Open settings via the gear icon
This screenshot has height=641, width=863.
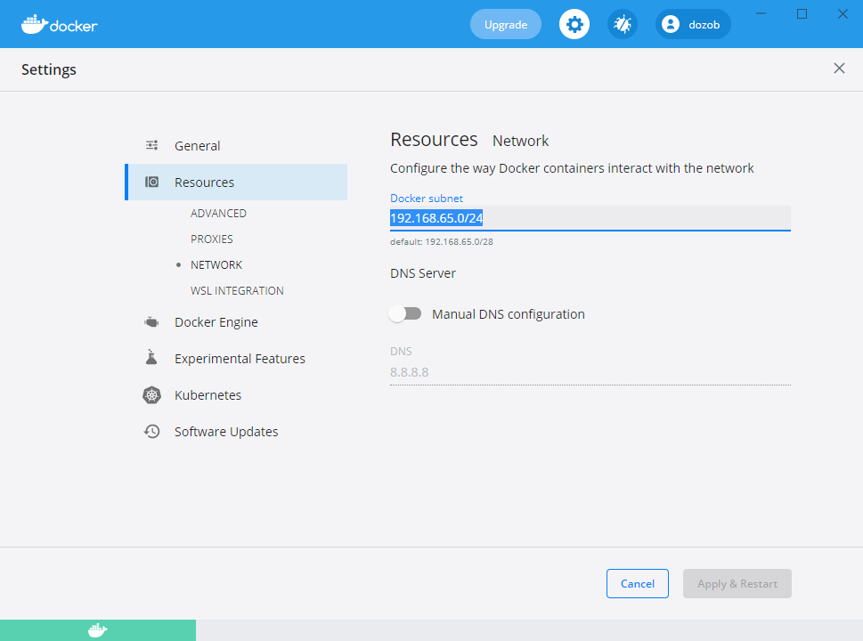tap(574, 24)
